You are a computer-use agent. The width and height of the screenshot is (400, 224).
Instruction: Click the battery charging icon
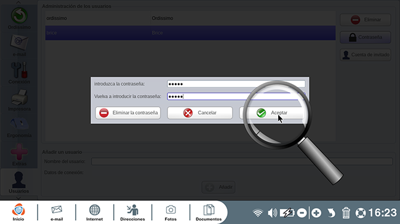(x=287, y=213)
